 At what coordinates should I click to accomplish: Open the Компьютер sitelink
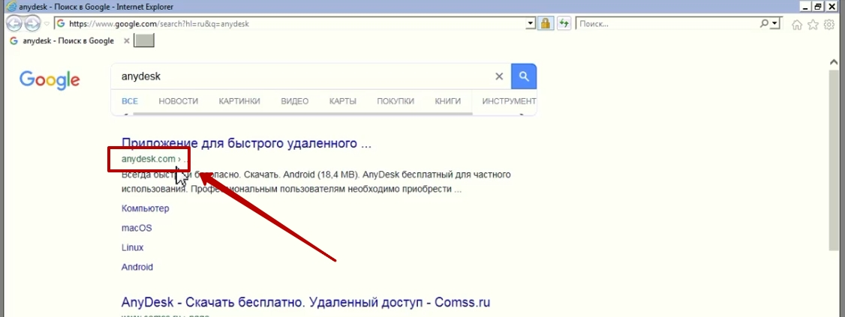click(146, 208)
